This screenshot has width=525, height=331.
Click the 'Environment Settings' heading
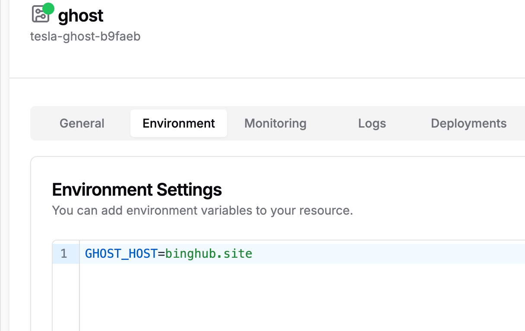pos(137,190)
